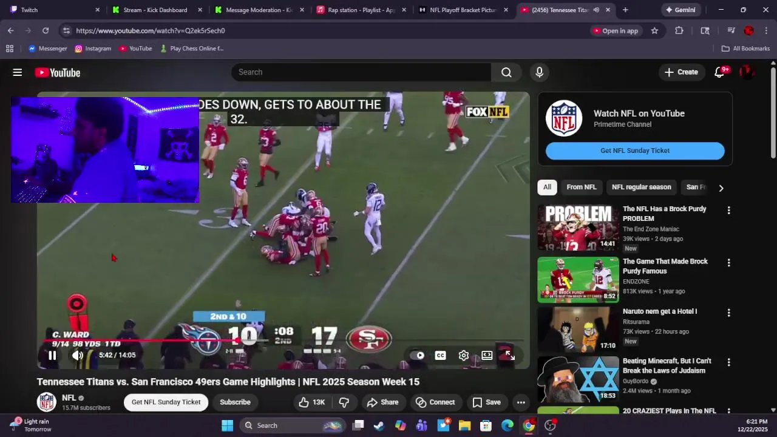Click the browser address bar URL
Image resolution: width=777 pixels, height=437 pixels.
pos(151,30)
